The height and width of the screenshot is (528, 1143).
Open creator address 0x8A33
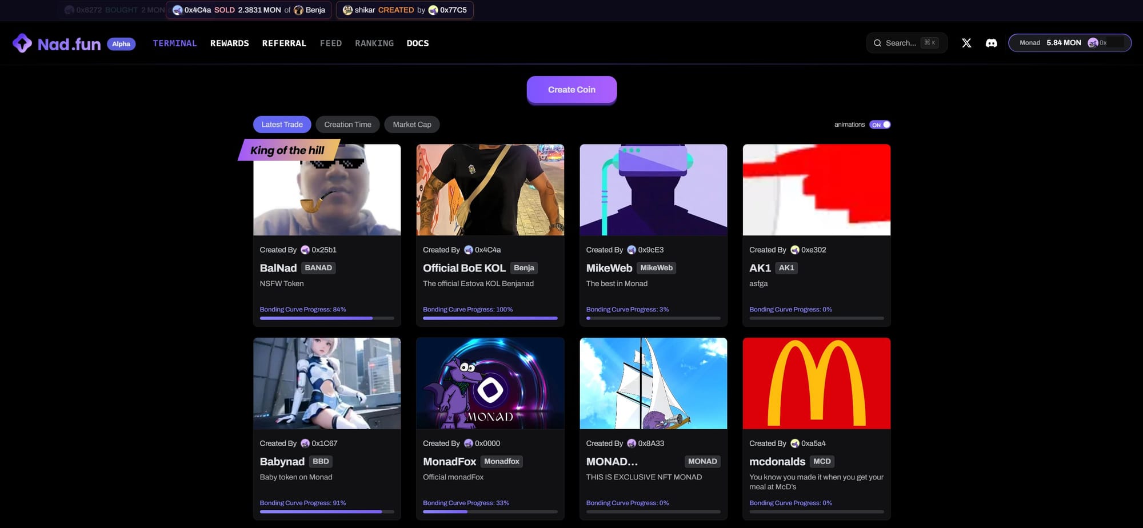(x=651, y=443)
